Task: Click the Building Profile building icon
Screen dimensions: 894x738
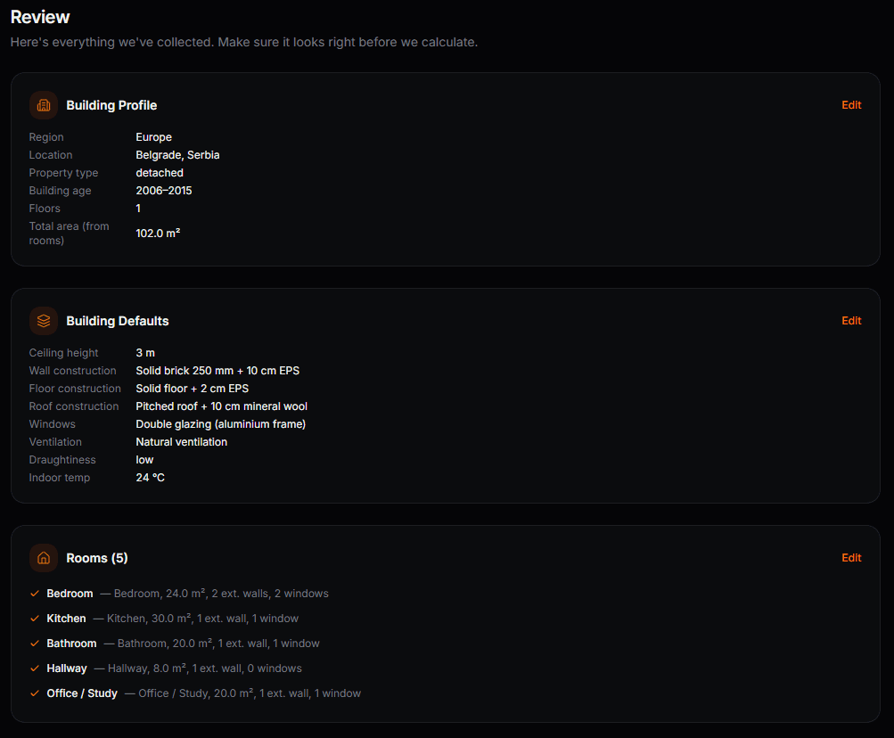Action: 44,105
